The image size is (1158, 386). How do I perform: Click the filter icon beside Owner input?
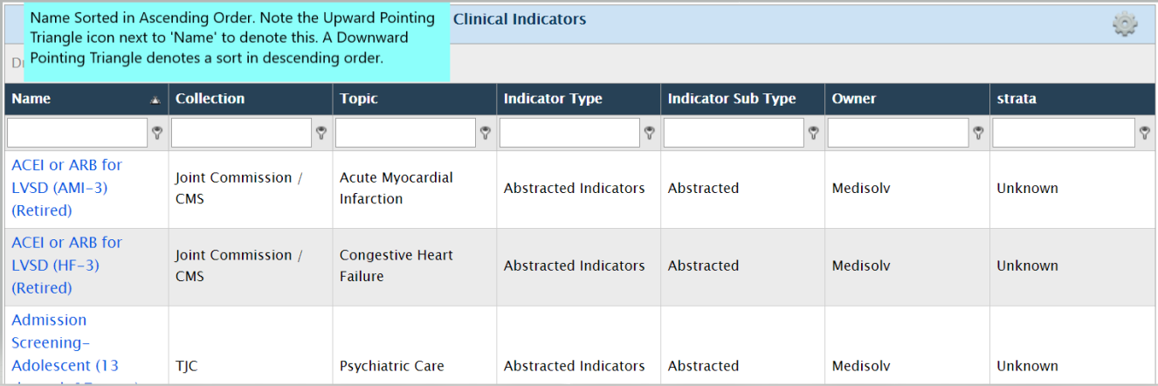(978, 133)
